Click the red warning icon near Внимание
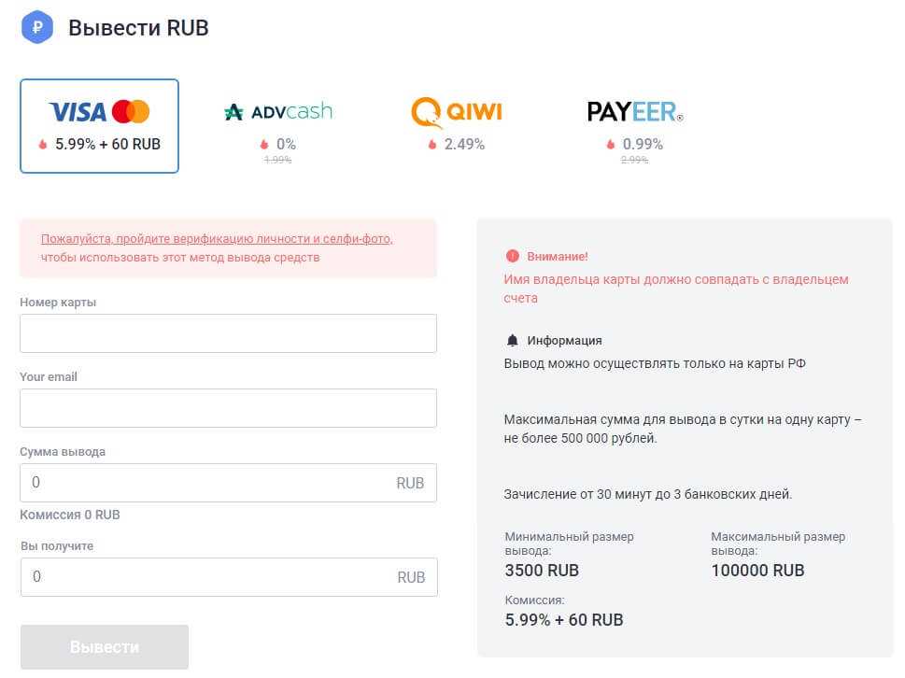Image resolution: width=905 pixels, height=678 pixels. click(x=512, y=256)
